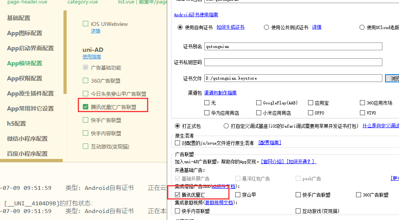The image size is (399, 220).
Task: Open 如何生成证书 link
Action: pos(230,27)
